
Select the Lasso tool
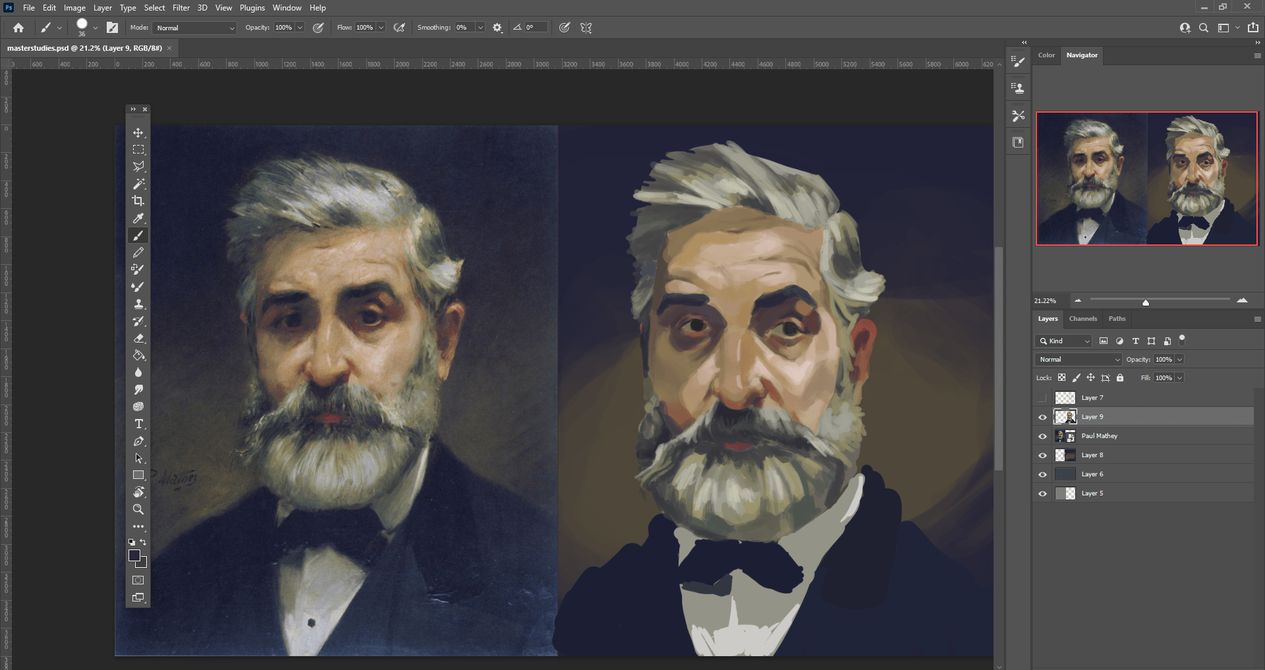pos(138,167)
